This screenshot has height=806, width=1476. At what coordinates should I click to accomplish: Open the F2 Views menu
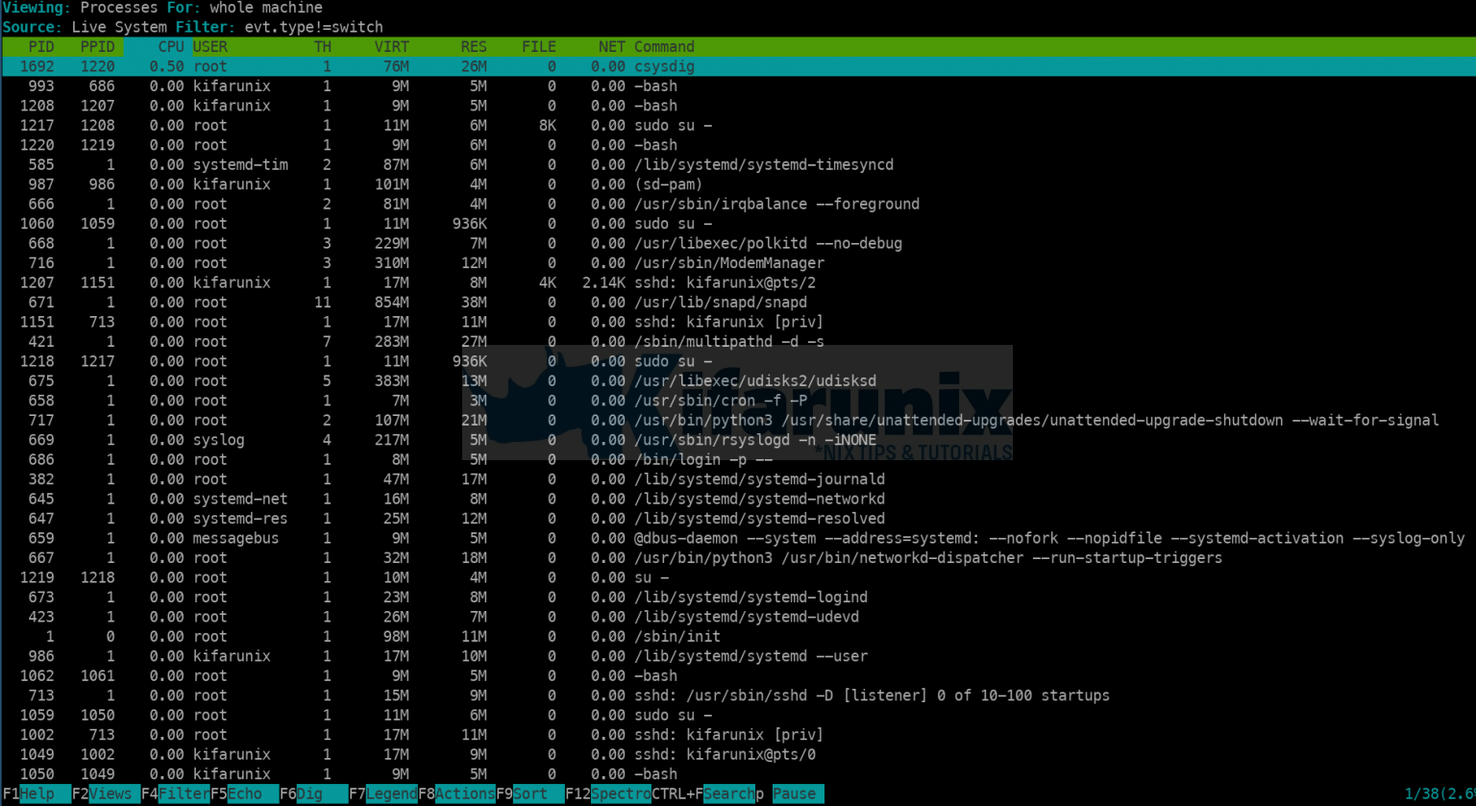106,794
